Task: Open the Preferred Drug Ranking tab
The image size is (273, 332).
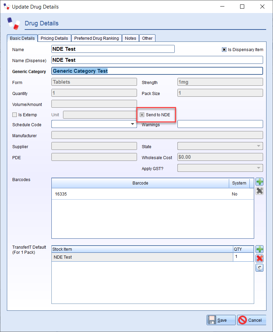Action: pyautogui.click(x=97, y=38)
